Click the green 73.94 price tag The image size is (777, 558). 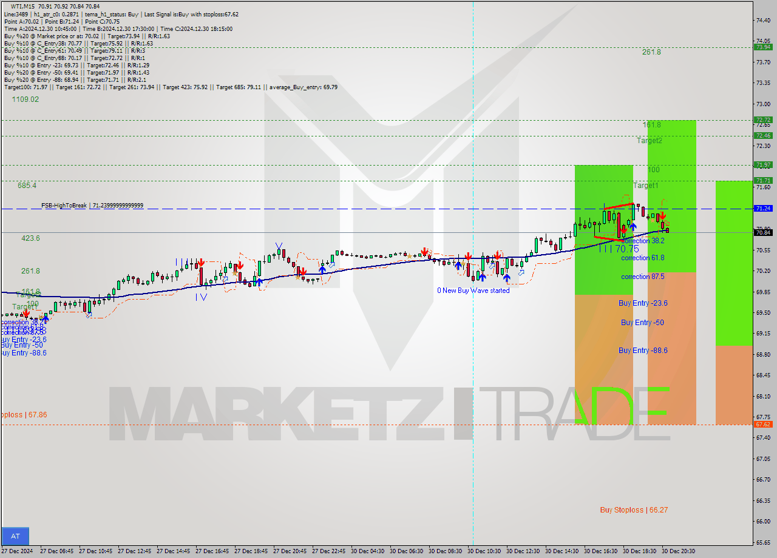[x=763, y=47]
